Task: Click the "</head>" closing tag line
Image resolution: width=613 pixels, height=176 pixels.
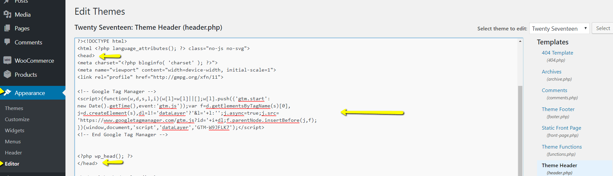Action: coord(87,163)
